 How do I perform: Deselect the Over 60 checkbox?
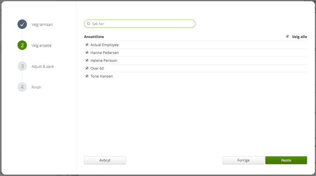point(87,68)
